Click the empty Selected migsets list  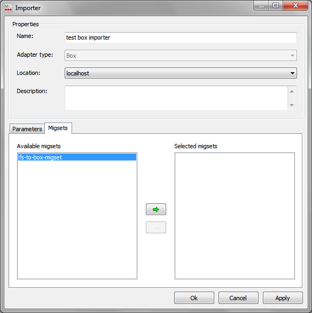[x=235, y=216]
